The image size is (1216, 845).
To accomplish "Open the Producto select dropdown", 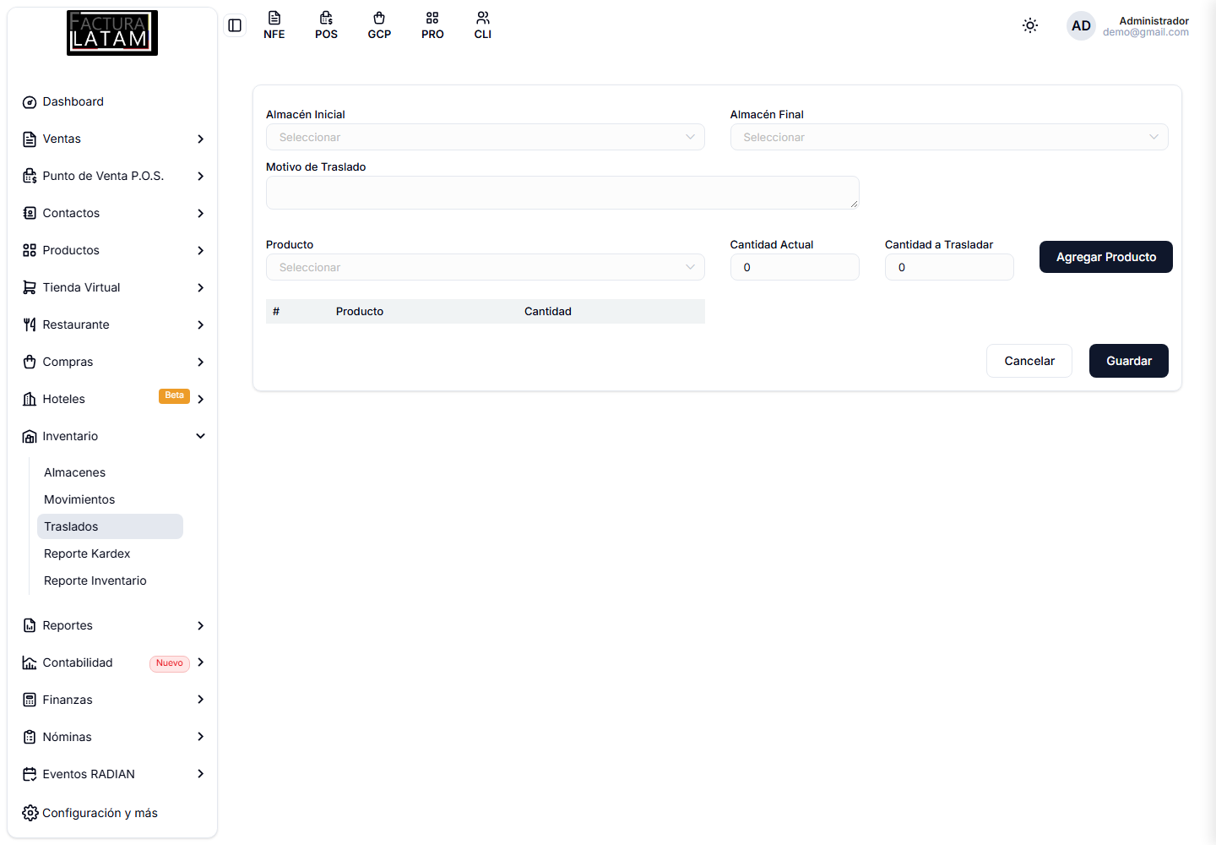I will (486, 267).
